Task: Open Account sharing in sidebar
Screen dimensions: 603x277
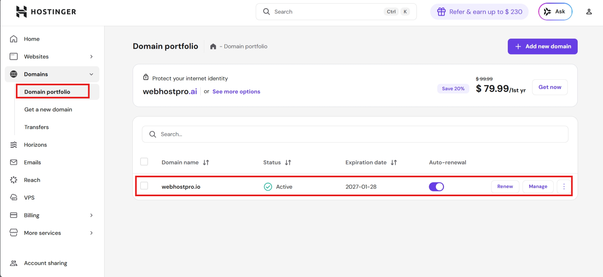Action: coord(46,263)
